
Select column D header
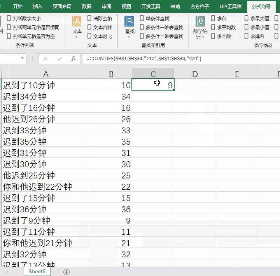click(195, 74)
